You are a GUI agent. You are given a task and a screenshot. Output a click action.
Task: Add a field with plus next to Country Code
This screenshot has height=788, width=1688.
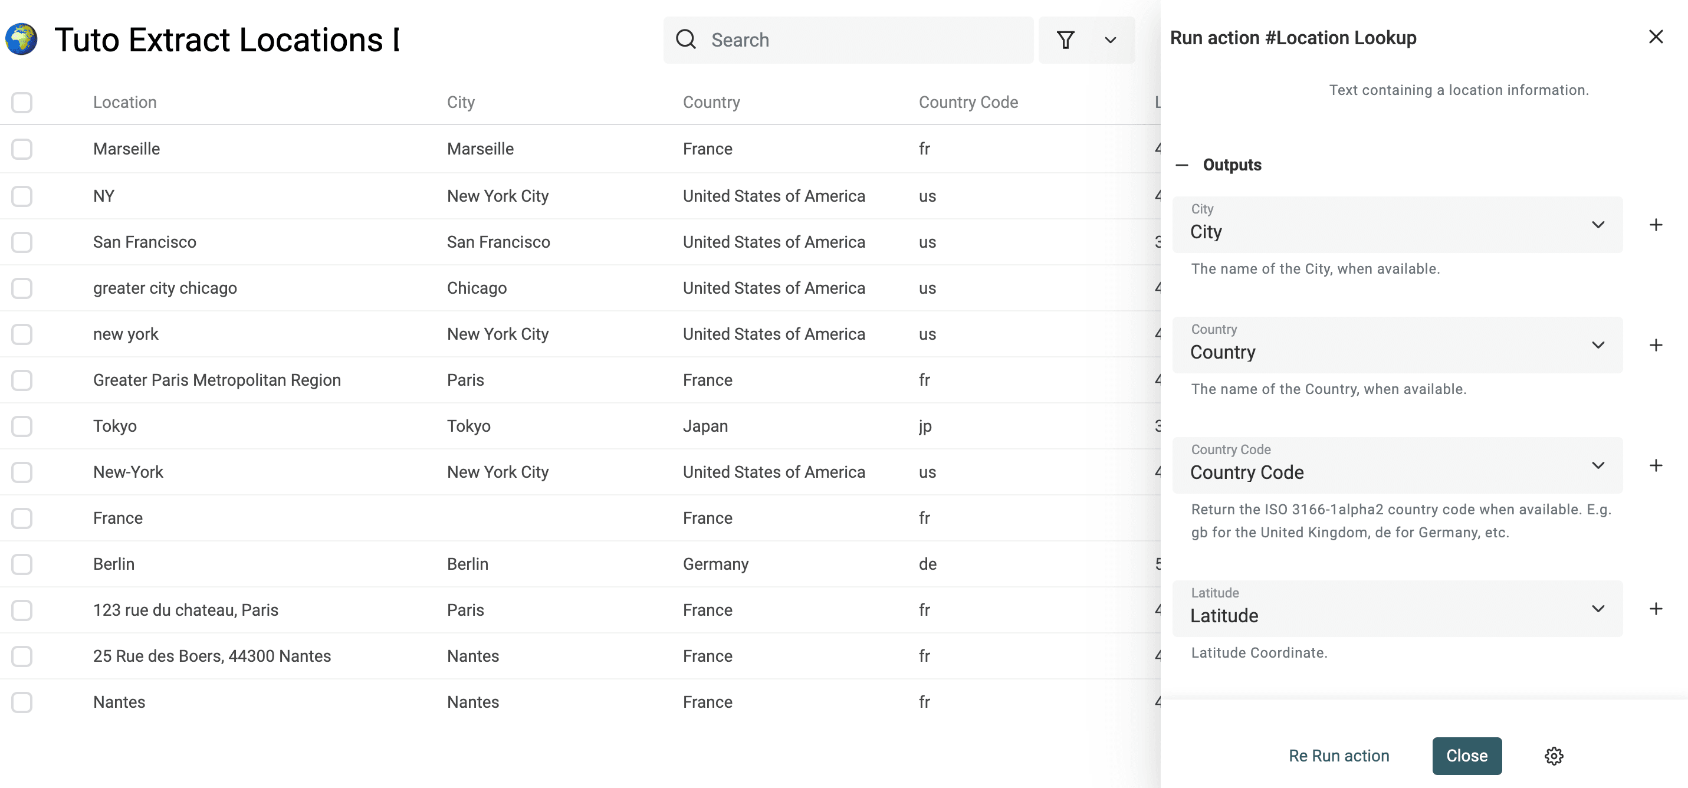click(1655, 465)
